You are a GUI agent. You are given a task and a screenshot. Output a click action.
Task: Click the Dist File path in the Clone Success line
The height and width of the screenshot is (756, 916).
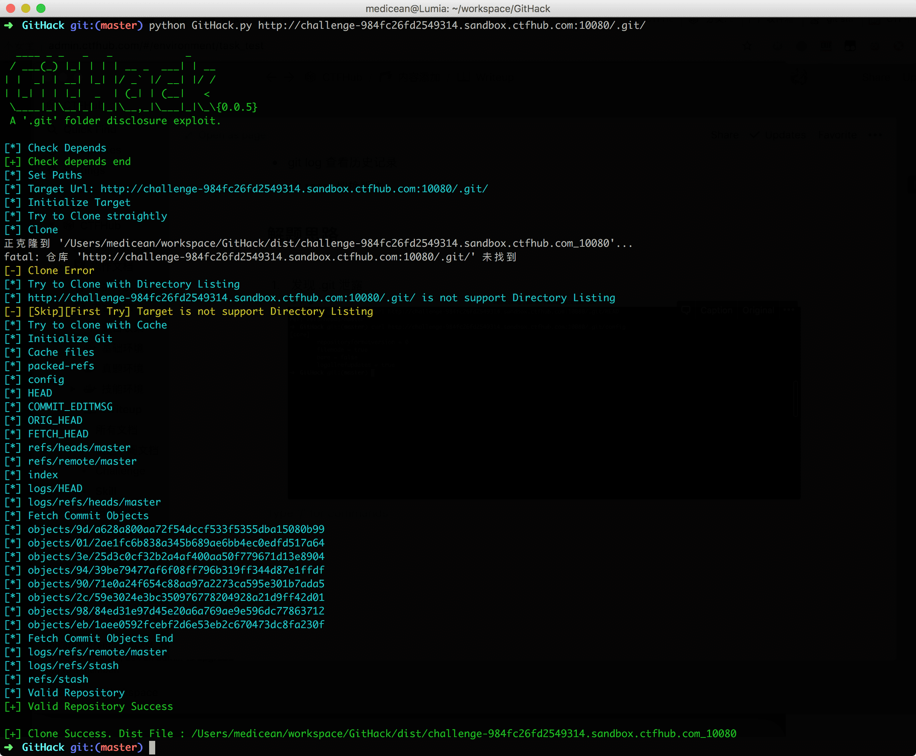coord(463,734)
